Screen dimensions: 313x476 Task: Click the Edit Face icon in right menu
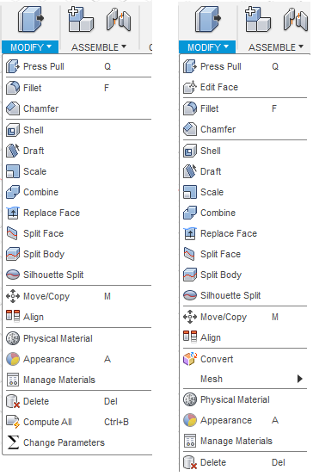[x=190, y=88]
